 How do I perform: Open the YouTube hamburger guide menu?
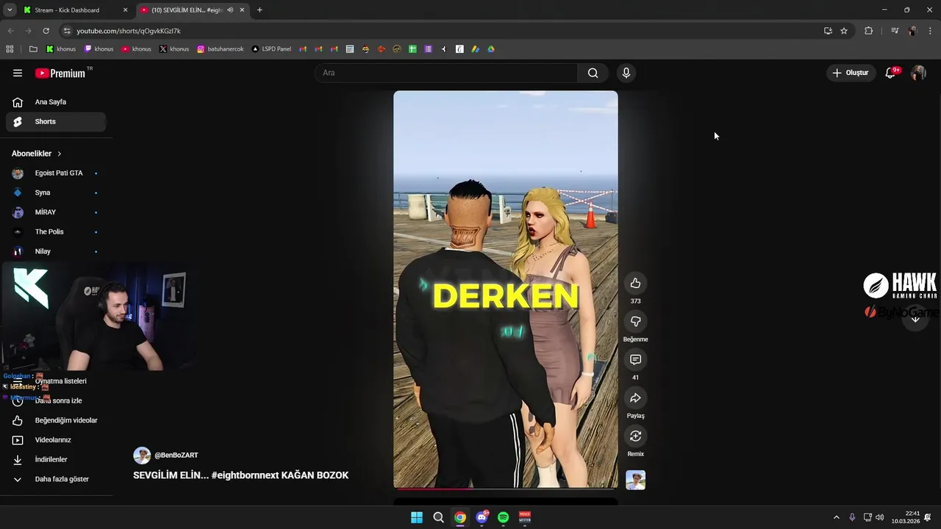tap(18, 73)
